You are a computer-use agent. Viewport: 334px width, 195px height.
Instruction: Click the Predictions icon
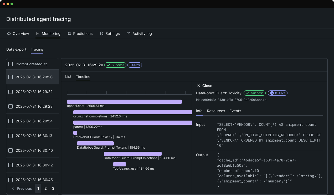69,34
